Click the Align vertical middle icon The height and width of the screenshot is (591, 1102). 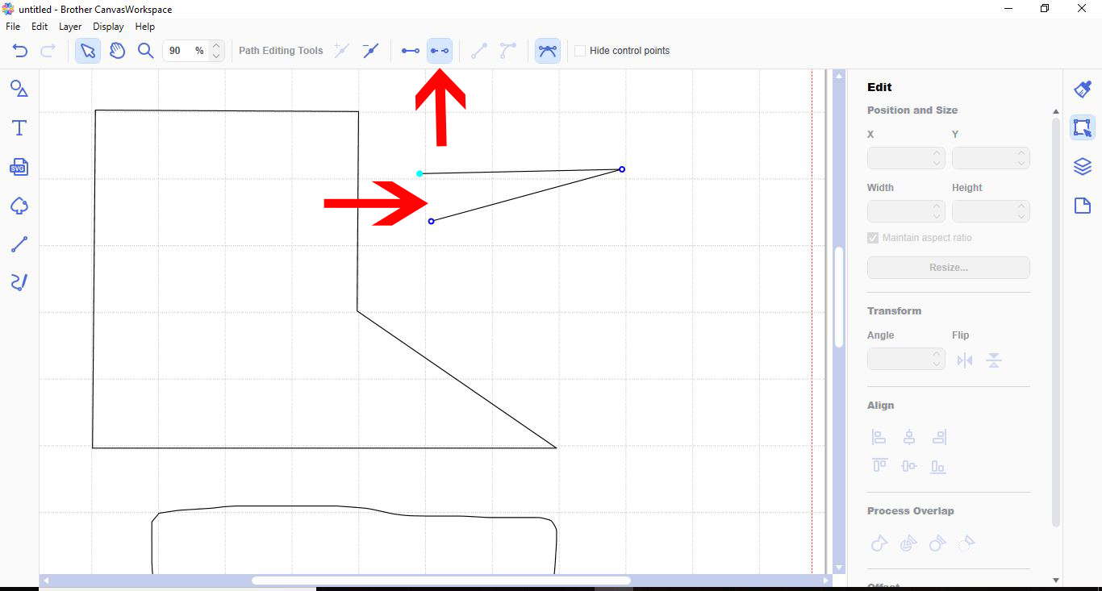pyautogui.click(x=909, y=466)
